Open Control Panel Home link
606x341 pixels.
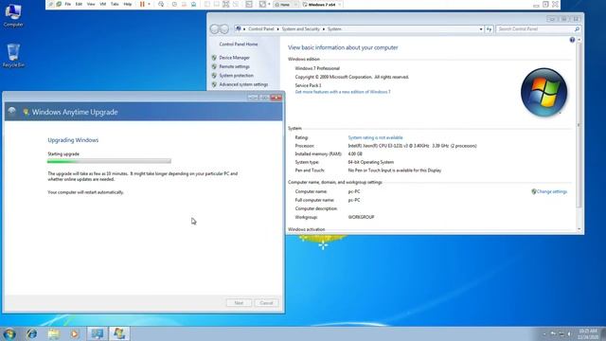coord(239,45)
